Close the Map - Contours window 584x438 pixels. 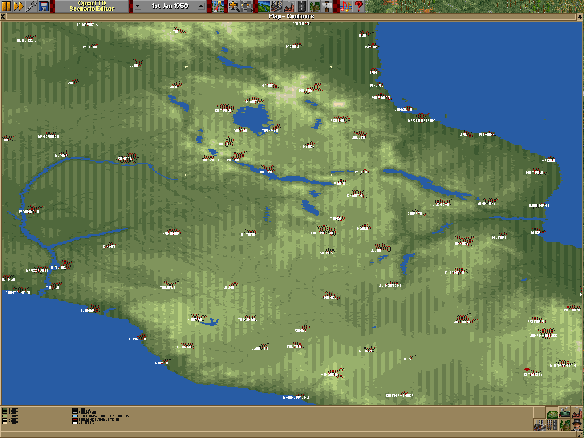pos(3,17)
